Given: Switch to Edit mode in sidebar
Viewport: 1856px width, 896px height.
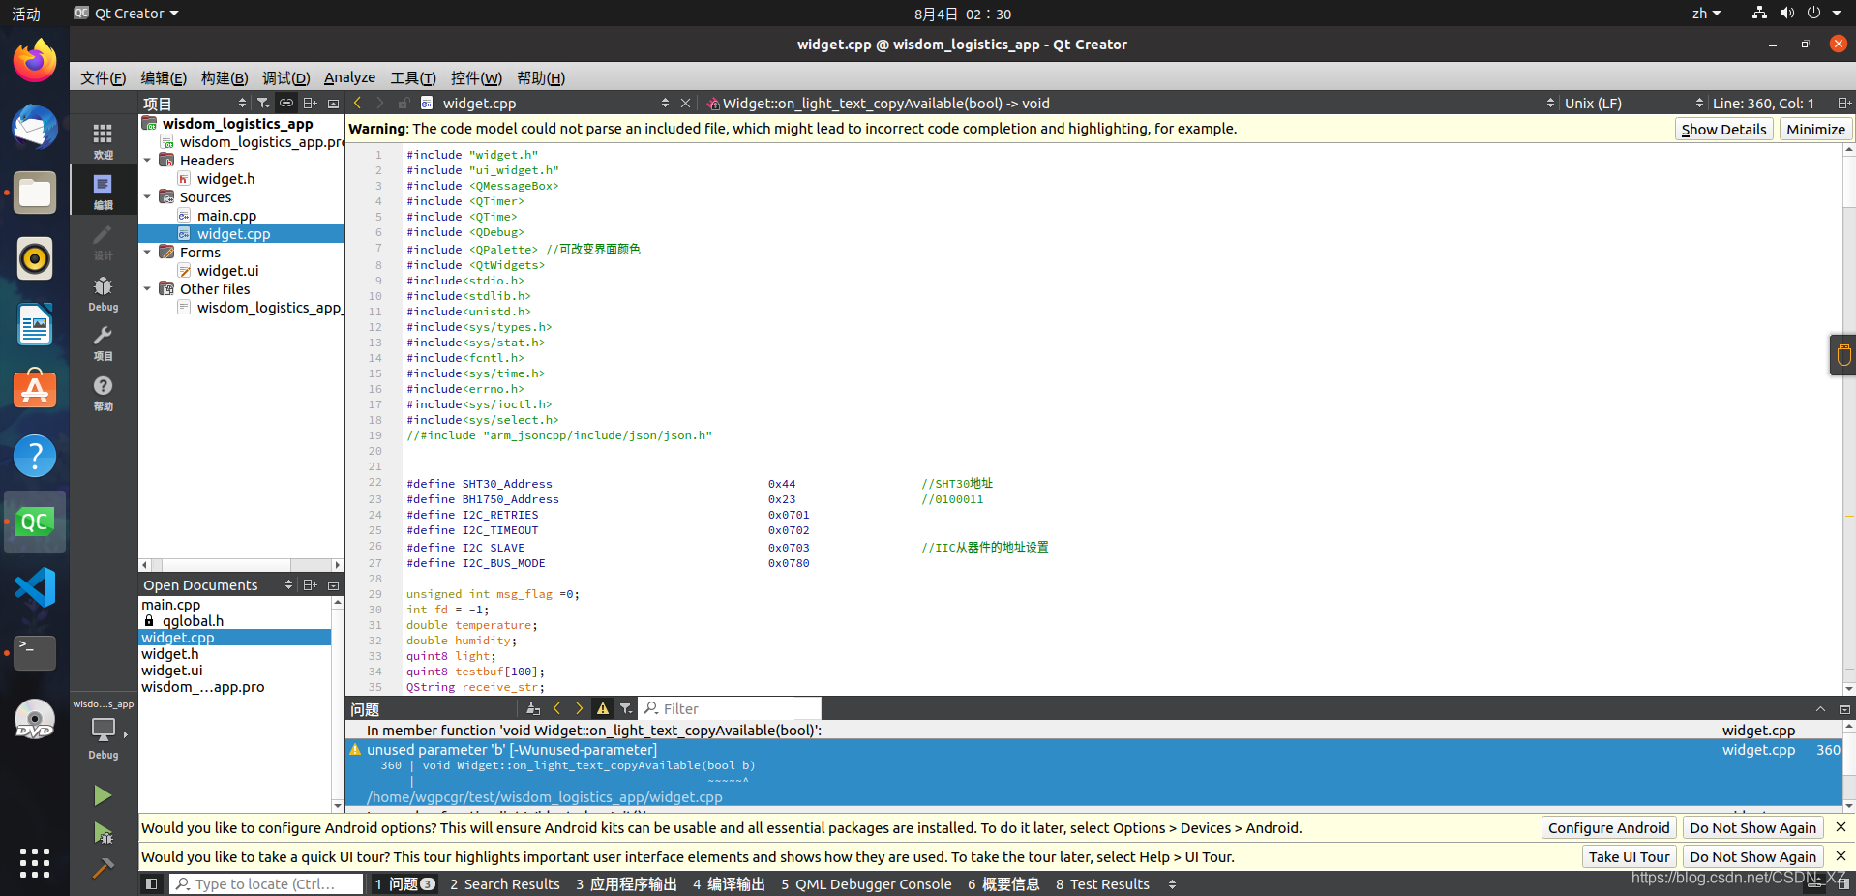Looking at the screenshot, I should [x=103, y=192].
